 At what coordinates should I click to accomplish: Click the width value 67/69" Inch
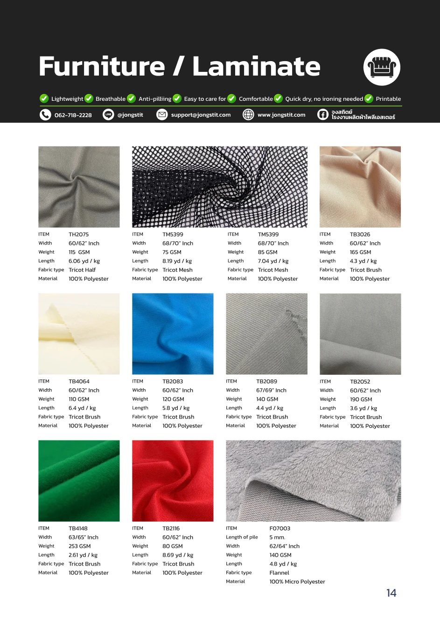point(272,390)
